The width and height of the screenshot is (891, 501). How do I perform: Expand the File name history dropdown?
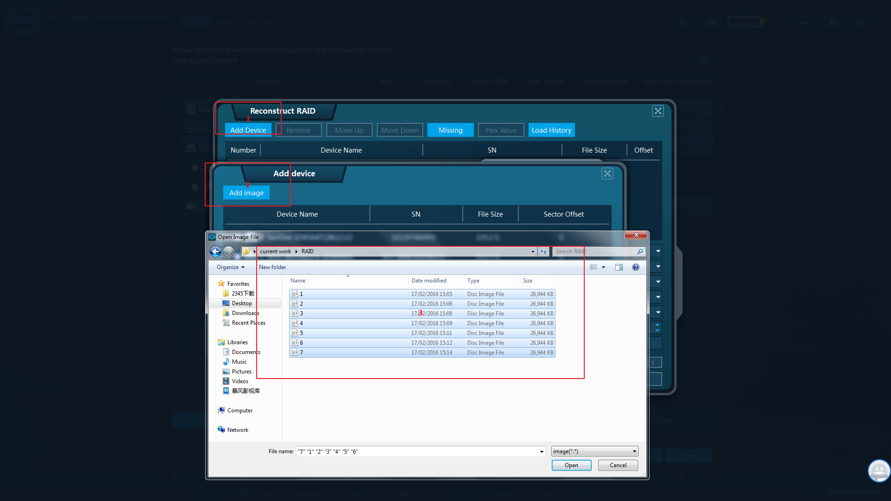[542, 451]
